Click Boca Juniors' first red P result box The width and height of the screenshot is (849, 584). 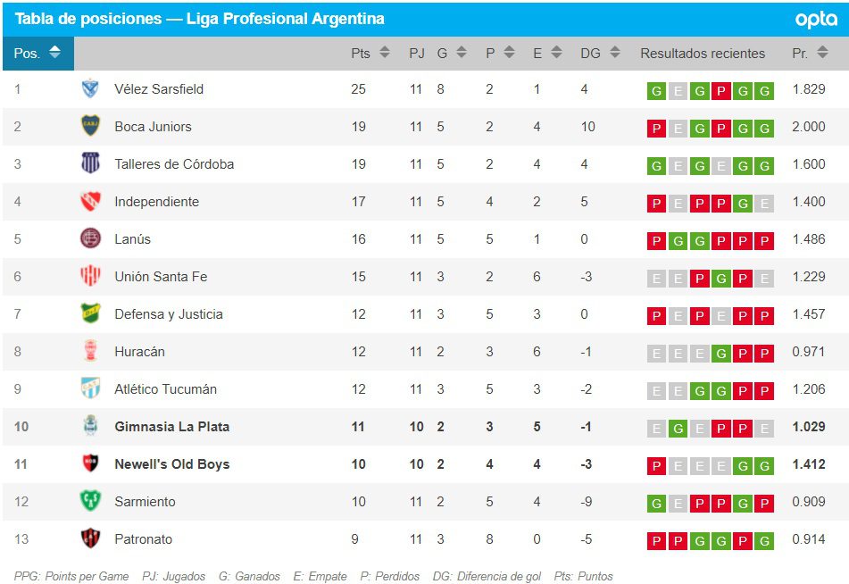point(656,128)
